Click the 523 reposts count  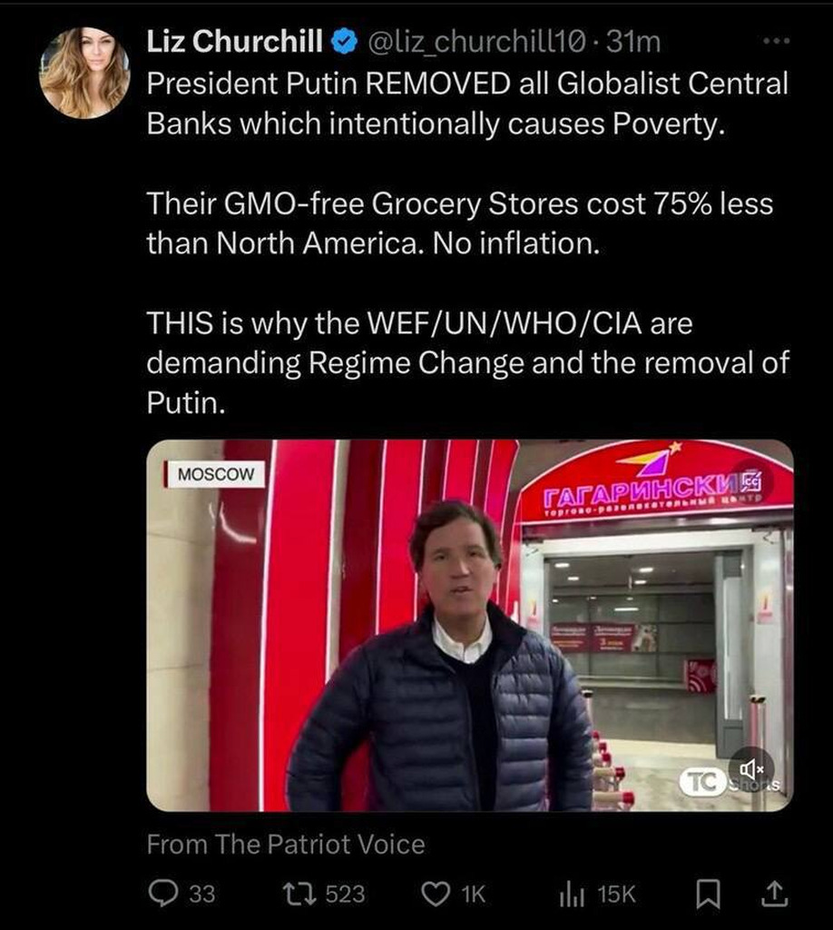pos(346,894)
